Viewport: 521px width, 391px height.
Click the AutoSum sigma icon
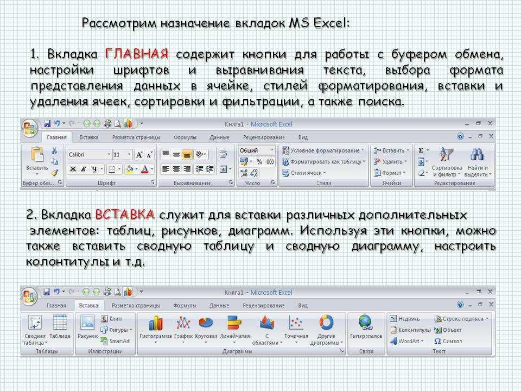pyautogui.click(x=421, y=150)
